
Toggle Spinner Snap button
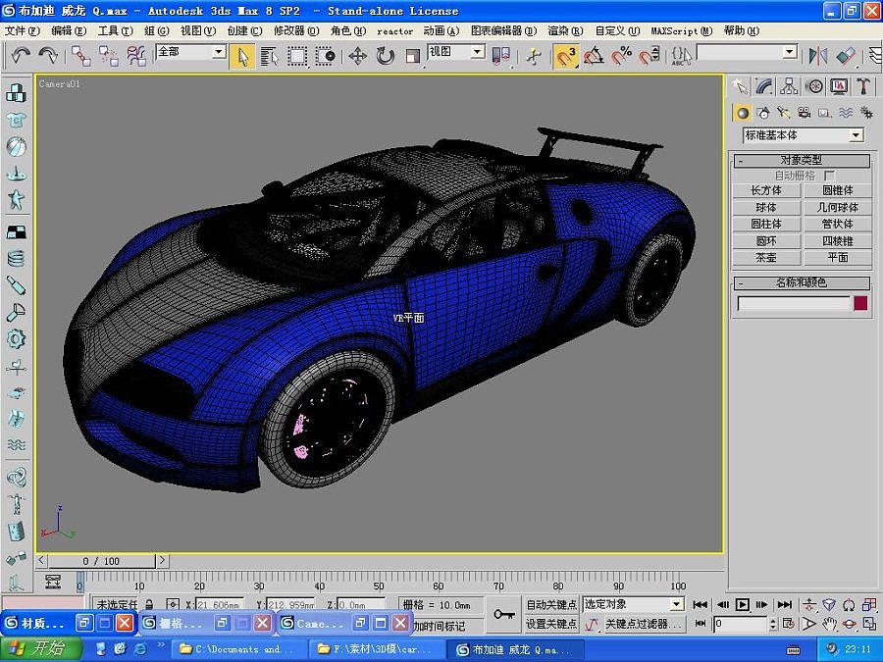point(649,56)
